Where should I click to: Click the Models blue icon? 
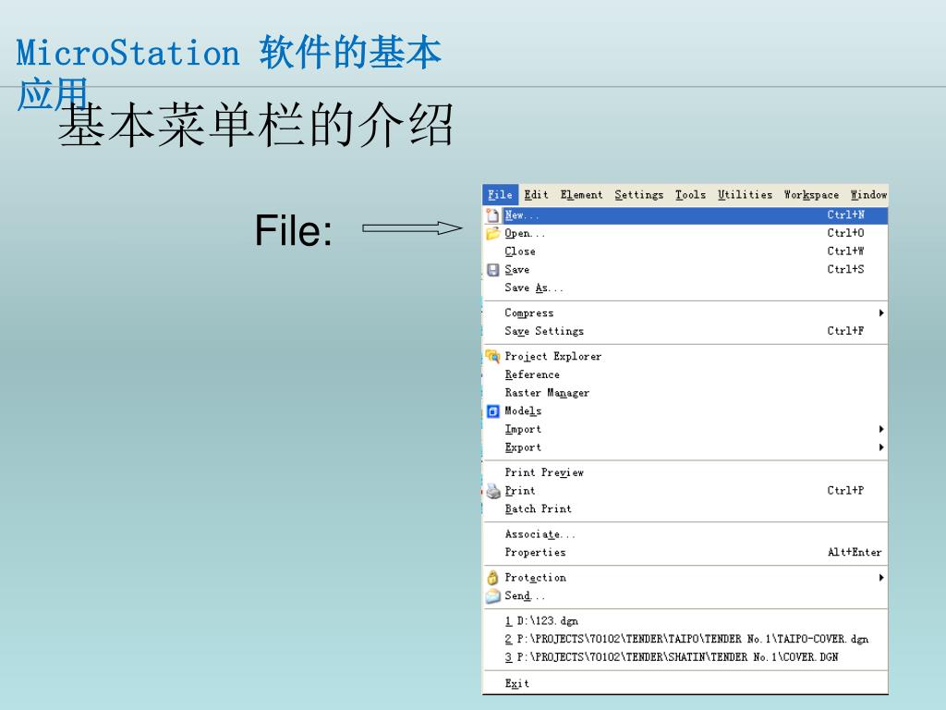493,411
